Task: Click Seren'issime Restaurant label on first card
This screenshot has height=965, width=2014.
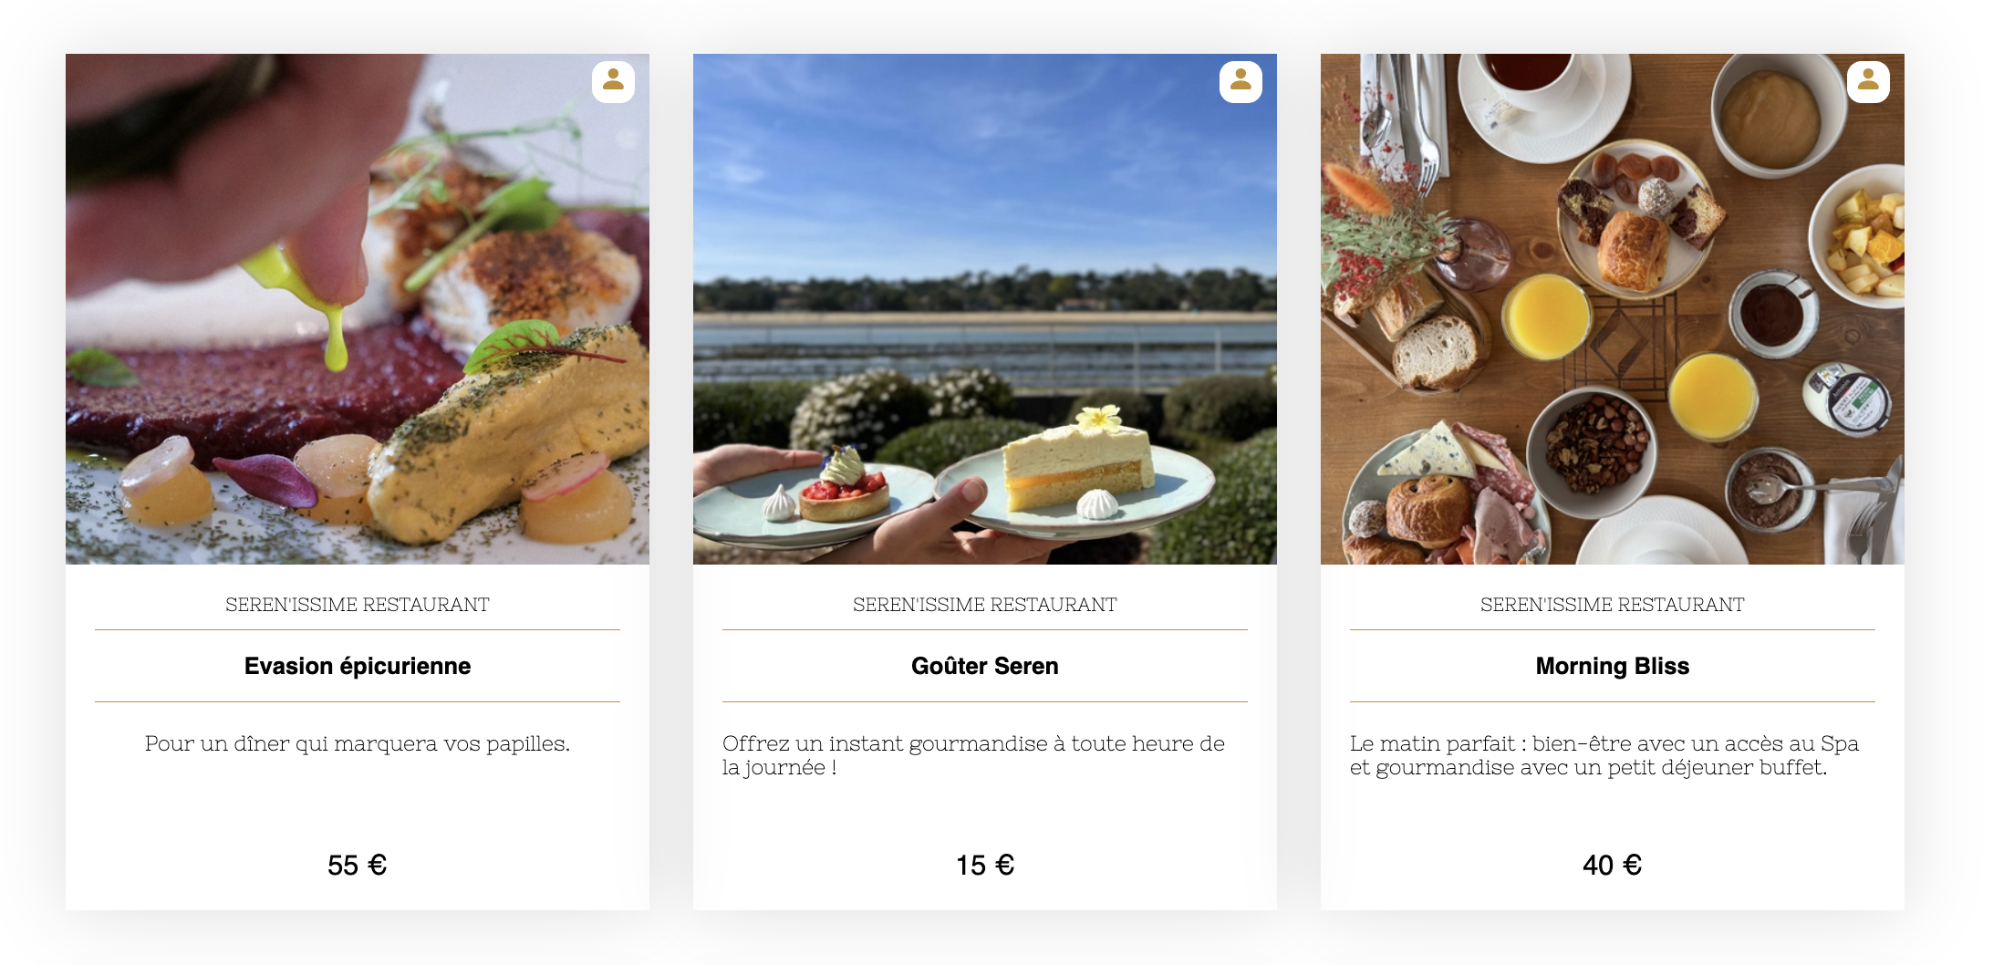Action: [x=358, y=605]
